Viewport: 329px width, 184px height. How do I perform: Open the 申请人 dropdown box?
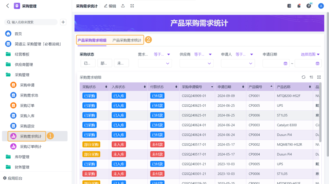point(238,63)
